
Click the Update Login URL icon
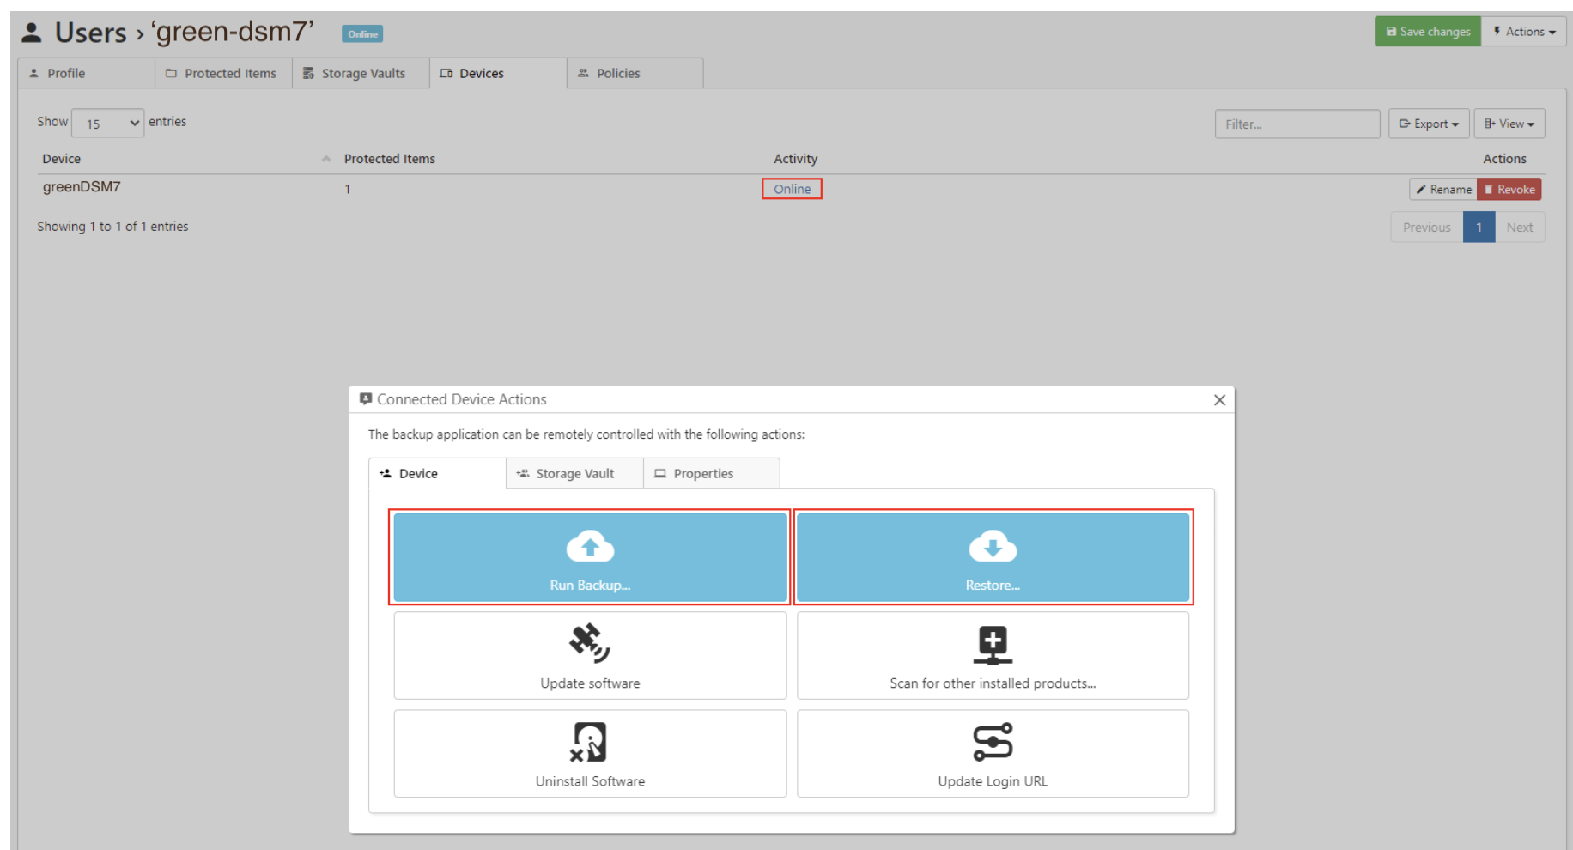tap(993, 742)
